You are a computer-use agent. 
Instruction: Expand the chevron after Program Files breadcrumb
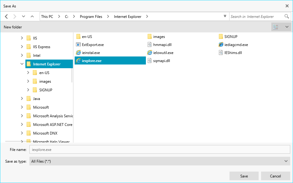[x=108, y=16]
